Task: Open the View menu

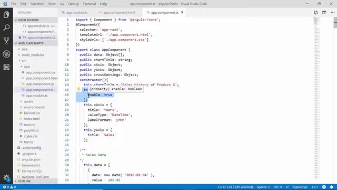Action: tap(52, 4)
